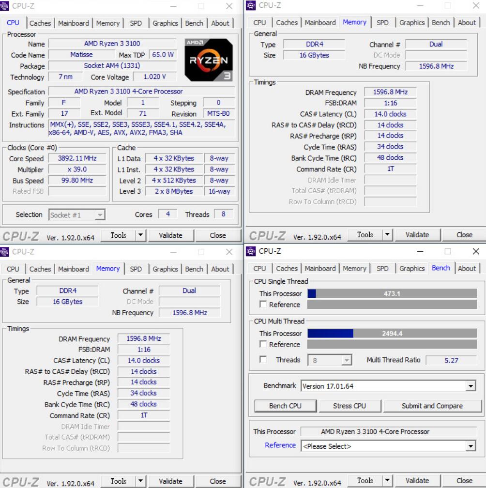
Task: Switch to the Caches tab in the top-left CPU window
Action: tap(40, 23)
